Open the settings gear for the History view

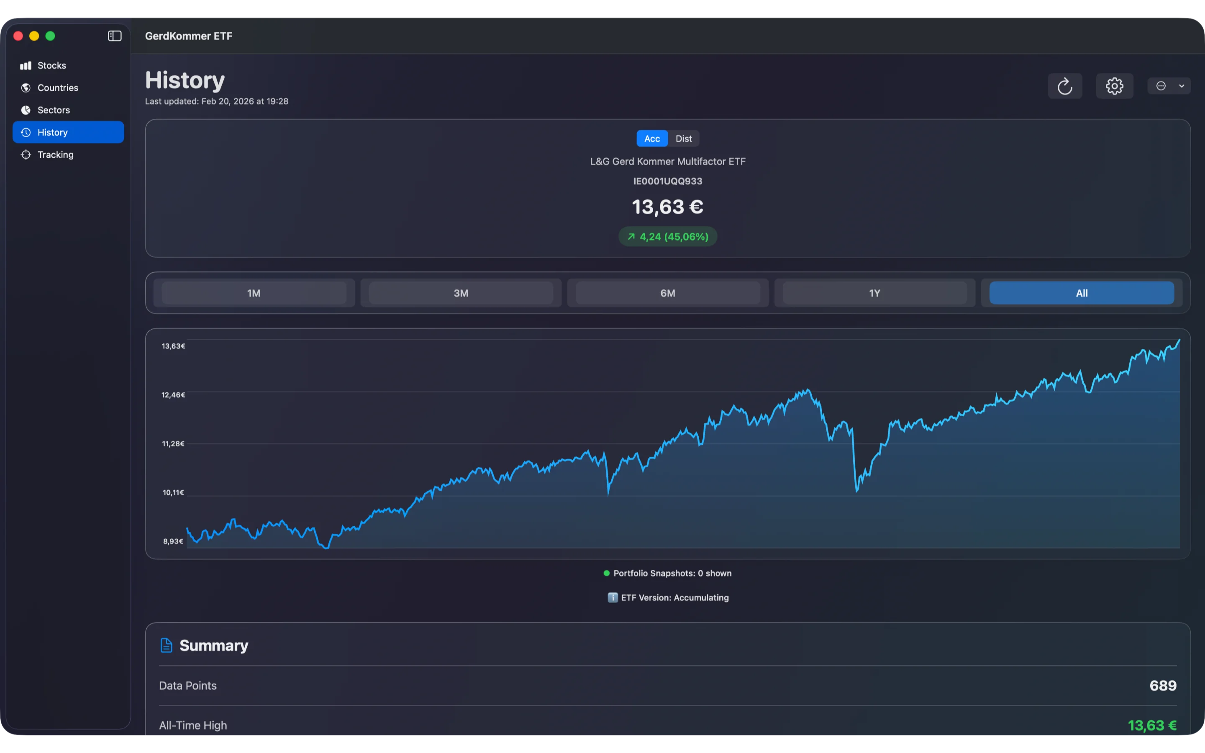coord(1114,86)
